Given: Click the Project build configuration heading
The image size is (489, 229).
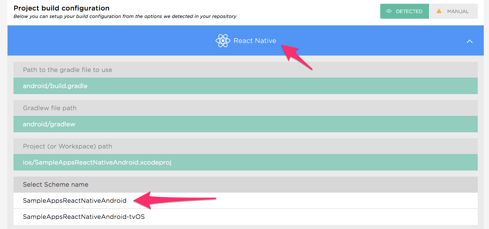Looking at the screenshot, I should [x=61, y=8].
